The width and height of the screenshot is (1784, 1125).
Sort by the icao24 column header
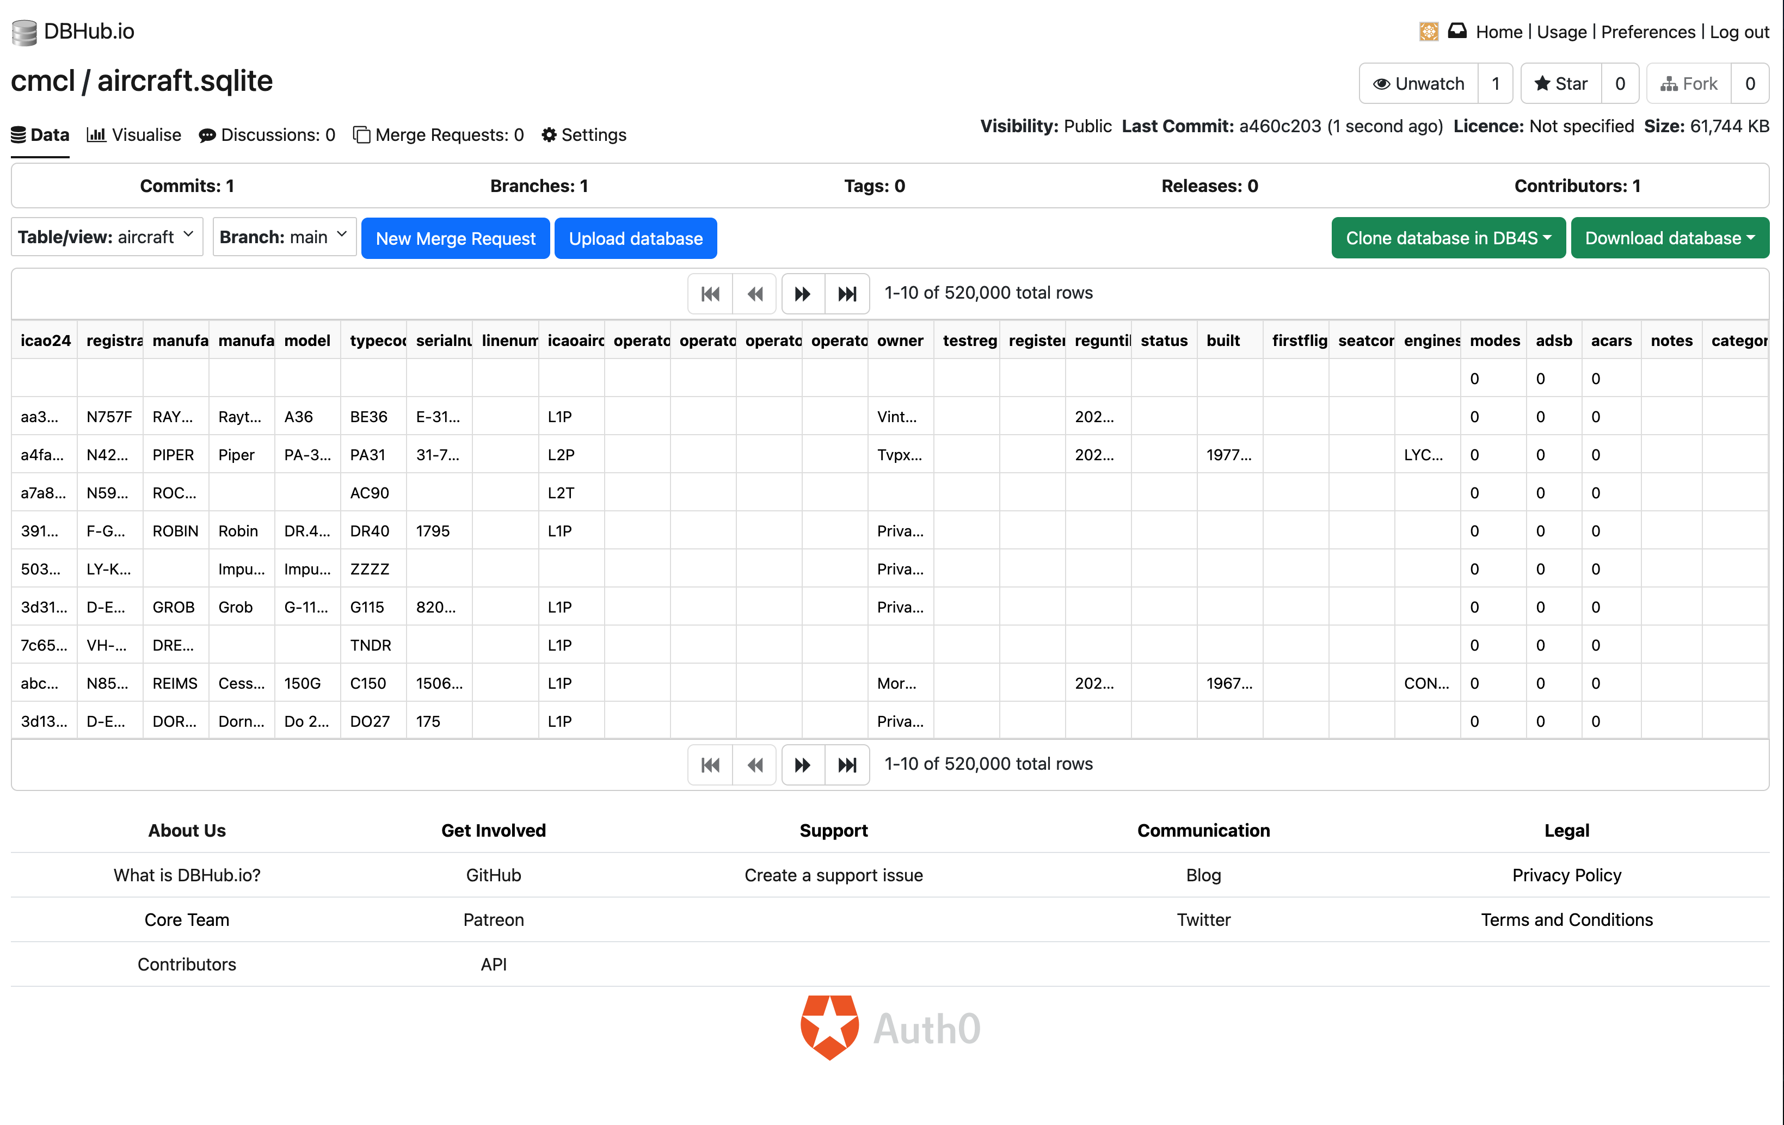(x=45, y=341)
